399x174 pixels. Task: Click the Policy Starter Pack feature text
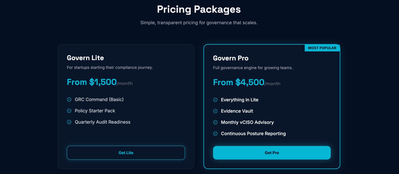coord(95,111)
